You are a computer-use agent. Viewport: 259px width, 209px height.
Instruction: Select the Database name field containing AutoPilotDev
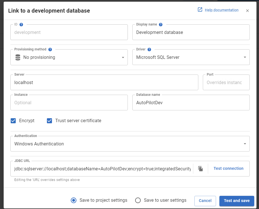tap(191, 103)
